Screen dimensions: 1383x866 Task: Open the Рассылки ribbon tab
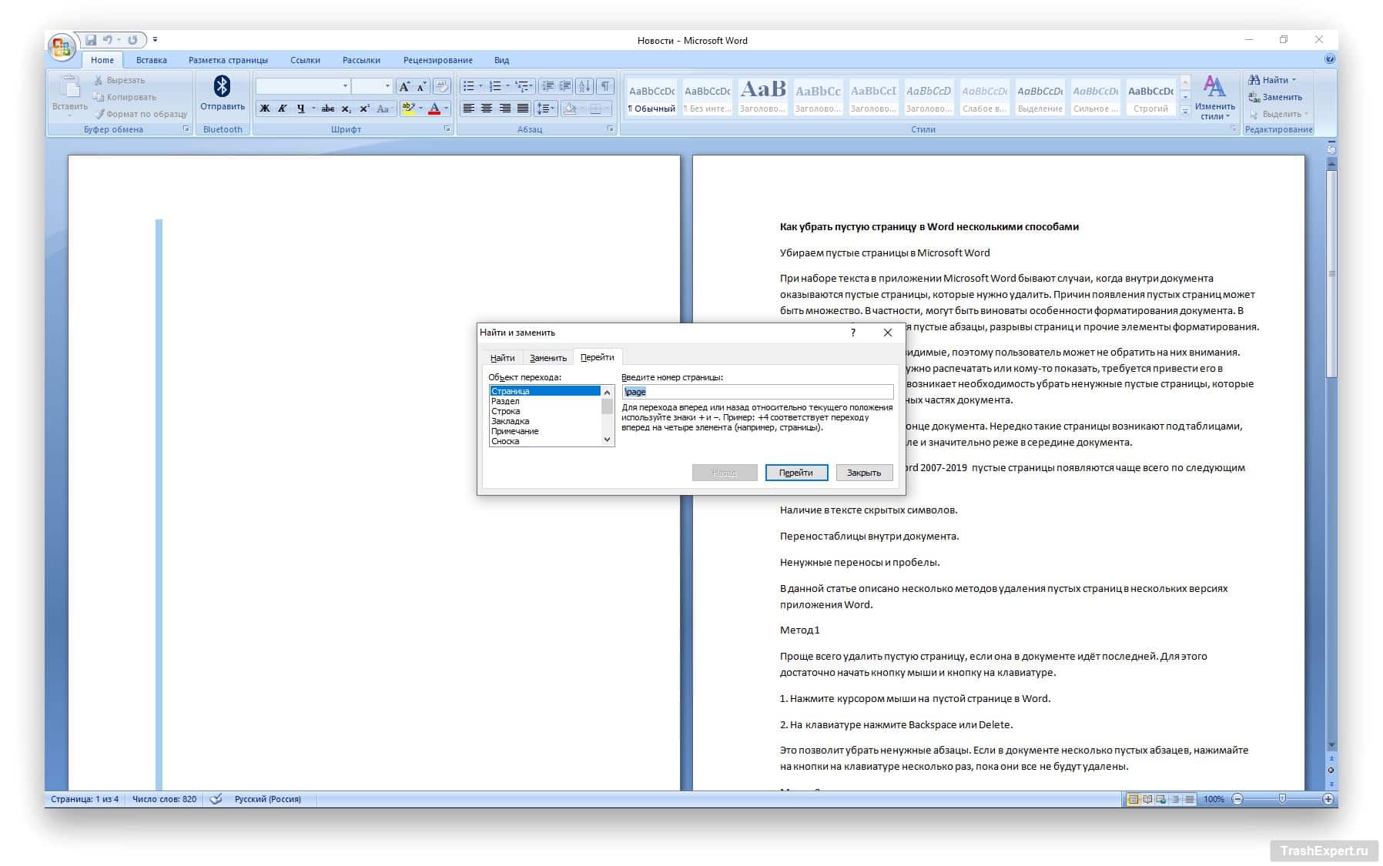pyautogui.click(x=361, y=60)
